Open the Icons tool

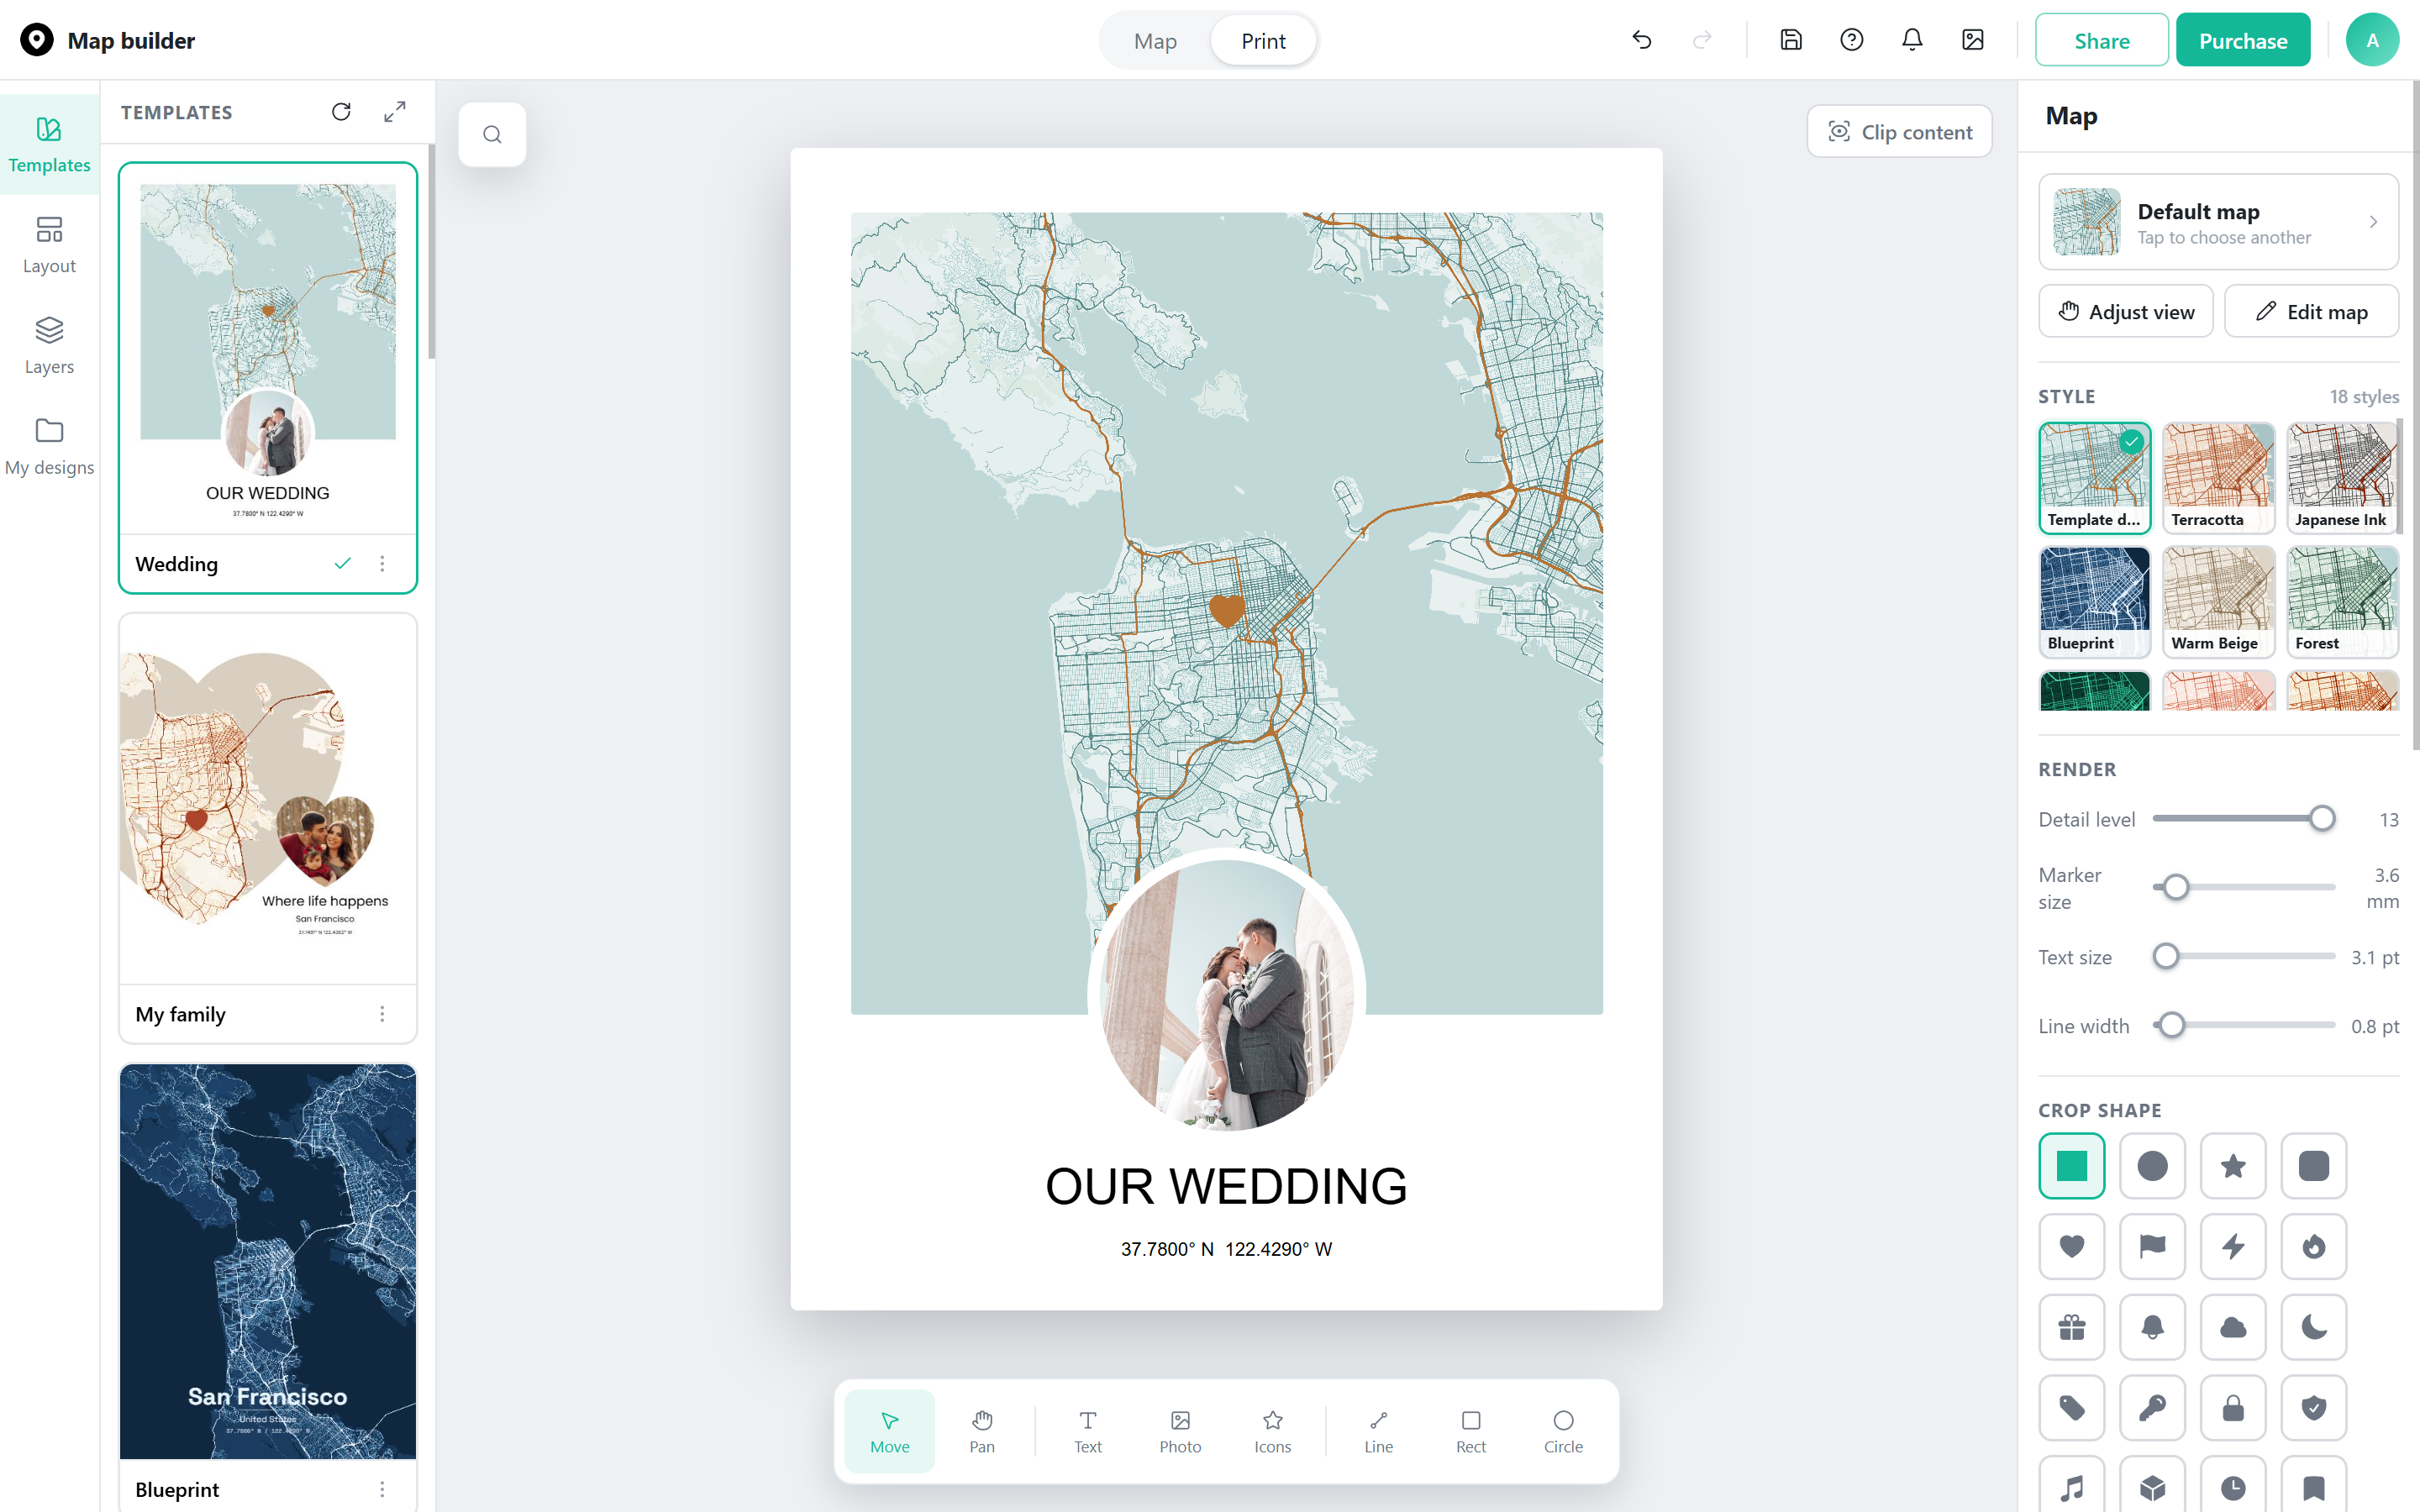coord(1272,1431)
